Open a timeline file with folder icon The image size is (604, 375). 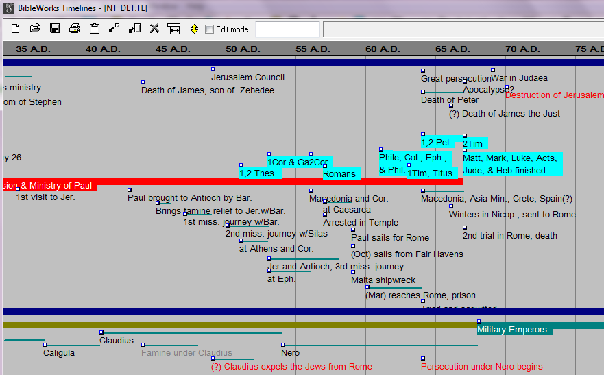click(x=35, y=29)
